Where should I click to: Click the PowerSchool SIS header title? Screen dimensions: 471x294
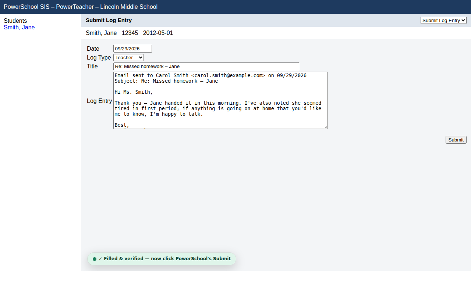click(81, 7)
